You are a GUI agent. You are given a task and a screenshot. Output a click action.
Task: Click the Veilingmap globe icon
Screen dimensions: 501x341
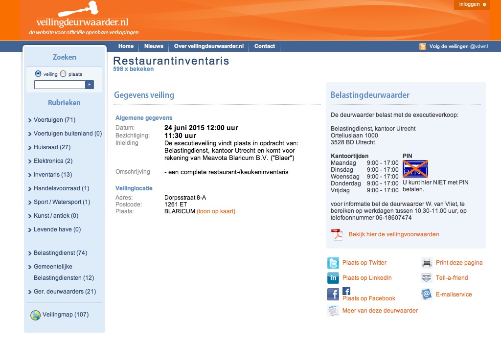click(x=35, y=315)
